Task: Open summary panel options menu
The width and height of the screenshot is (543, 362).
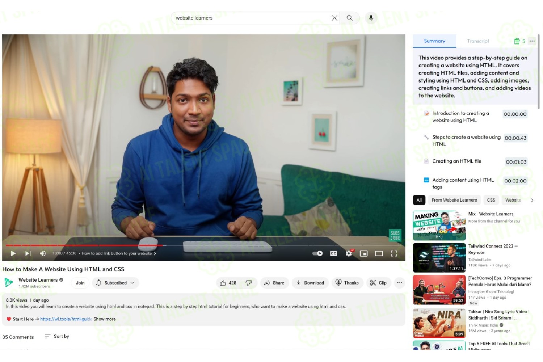Action: click(x=532, y=41)
